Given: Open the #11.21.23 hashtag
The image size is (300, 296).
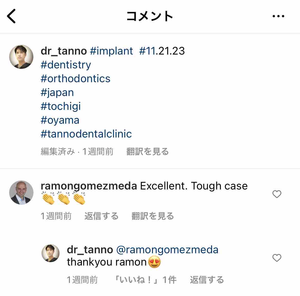Looking at the screenshot, I should pos(162,51).
